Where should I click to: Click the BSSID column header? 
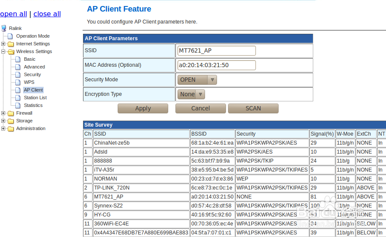pos(212,134)
